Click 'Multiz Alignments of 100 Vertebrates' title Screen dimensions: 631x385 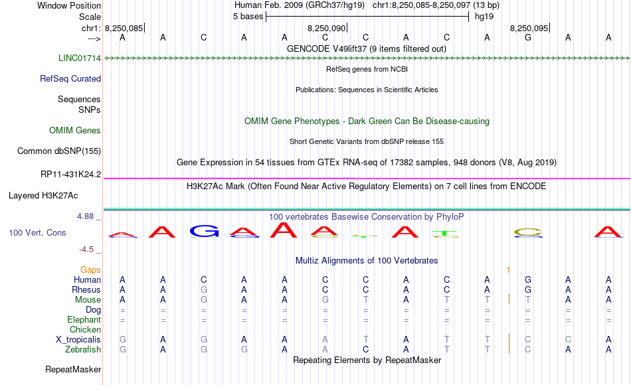[367, 261]
